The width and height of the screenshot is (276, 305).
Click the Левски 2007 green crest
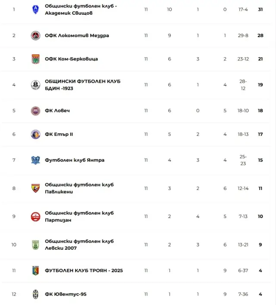35,245
